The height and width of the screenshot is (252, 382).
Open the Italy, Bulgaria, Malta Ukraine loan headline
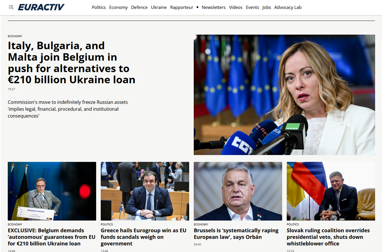(x=71, y=63)
